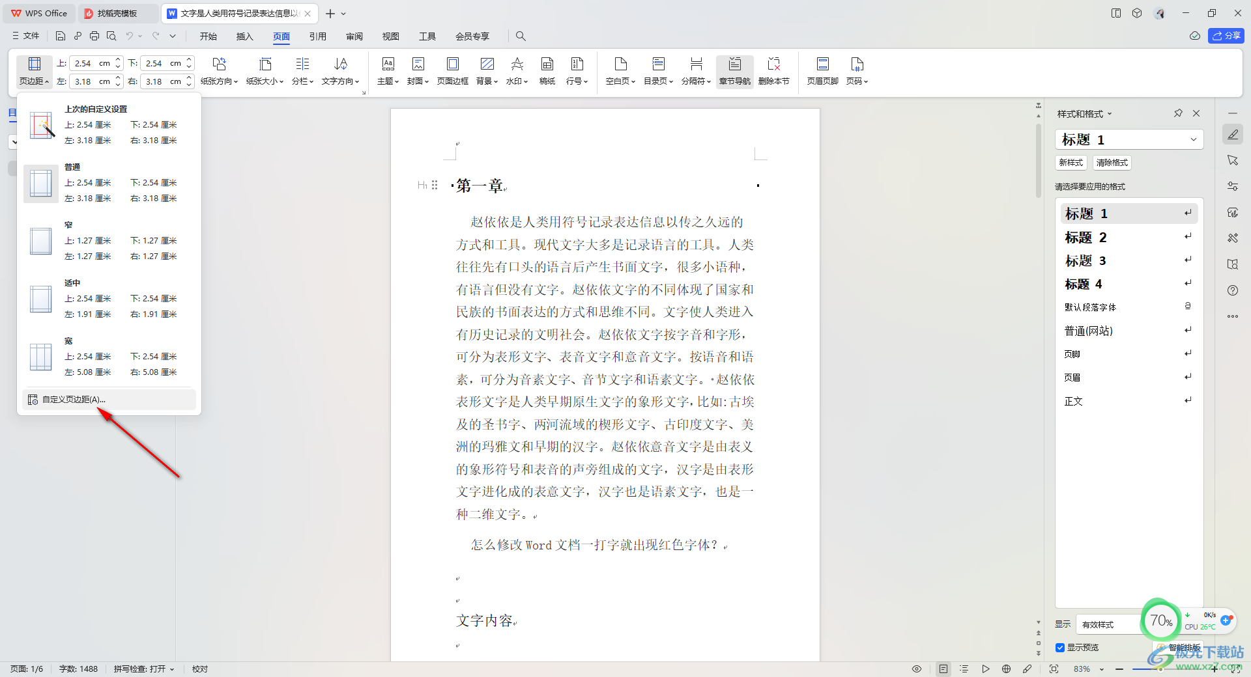The image size is (1251, 677).
Task: Apply the 正文 body style
Action: coord(1129,401)
